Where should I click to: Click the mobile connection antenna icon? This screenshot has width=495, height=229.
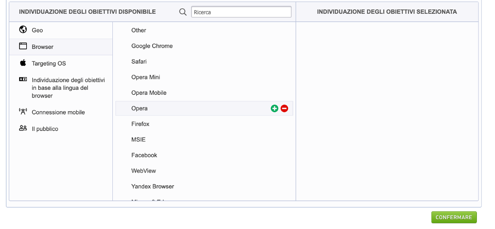23,112
